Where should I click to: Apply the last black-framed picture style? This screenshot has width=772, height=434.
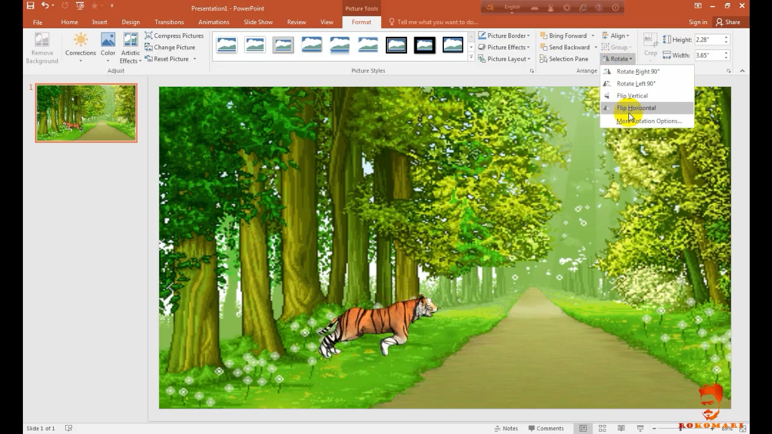point(453,45)
